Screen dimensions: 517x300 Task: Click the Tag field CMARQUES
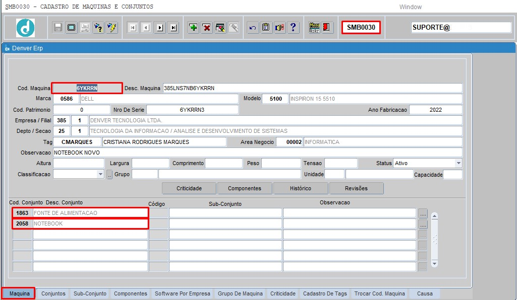pos(77,142)
